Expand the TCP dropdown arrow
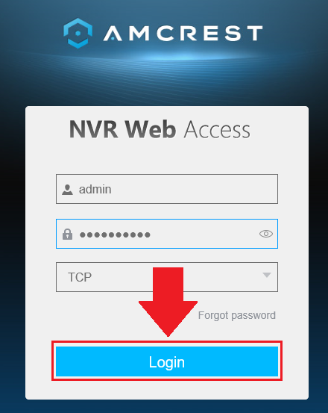 pyautogui.click(x=267, y=275)
